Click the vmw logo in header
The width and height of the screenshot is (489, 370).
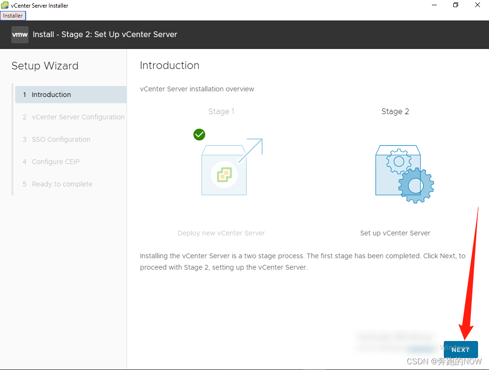20,35
